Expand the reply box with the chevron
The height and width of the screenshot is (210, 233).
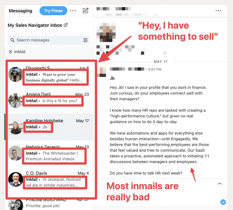(x=220, y=184)
